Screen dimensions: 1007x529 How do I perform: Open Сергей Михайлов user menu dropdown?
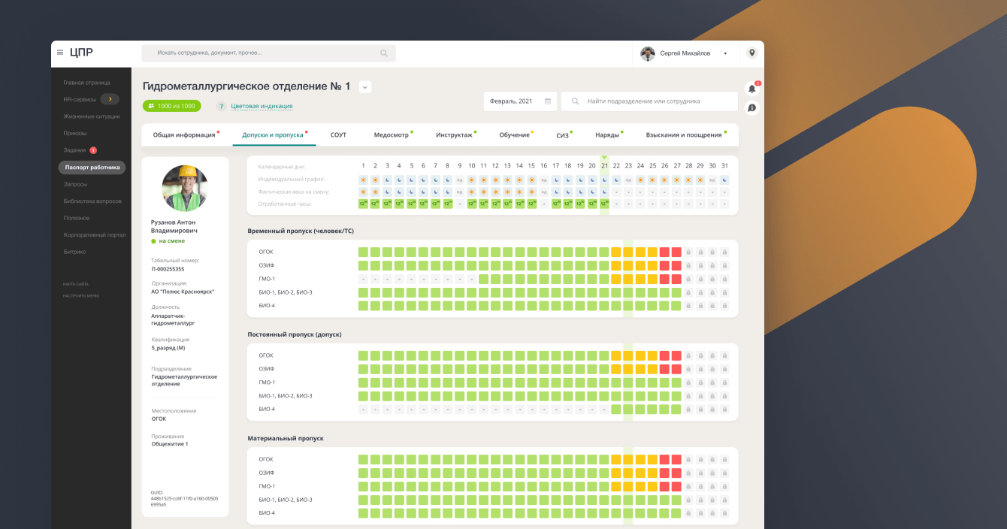coord(725,53)
